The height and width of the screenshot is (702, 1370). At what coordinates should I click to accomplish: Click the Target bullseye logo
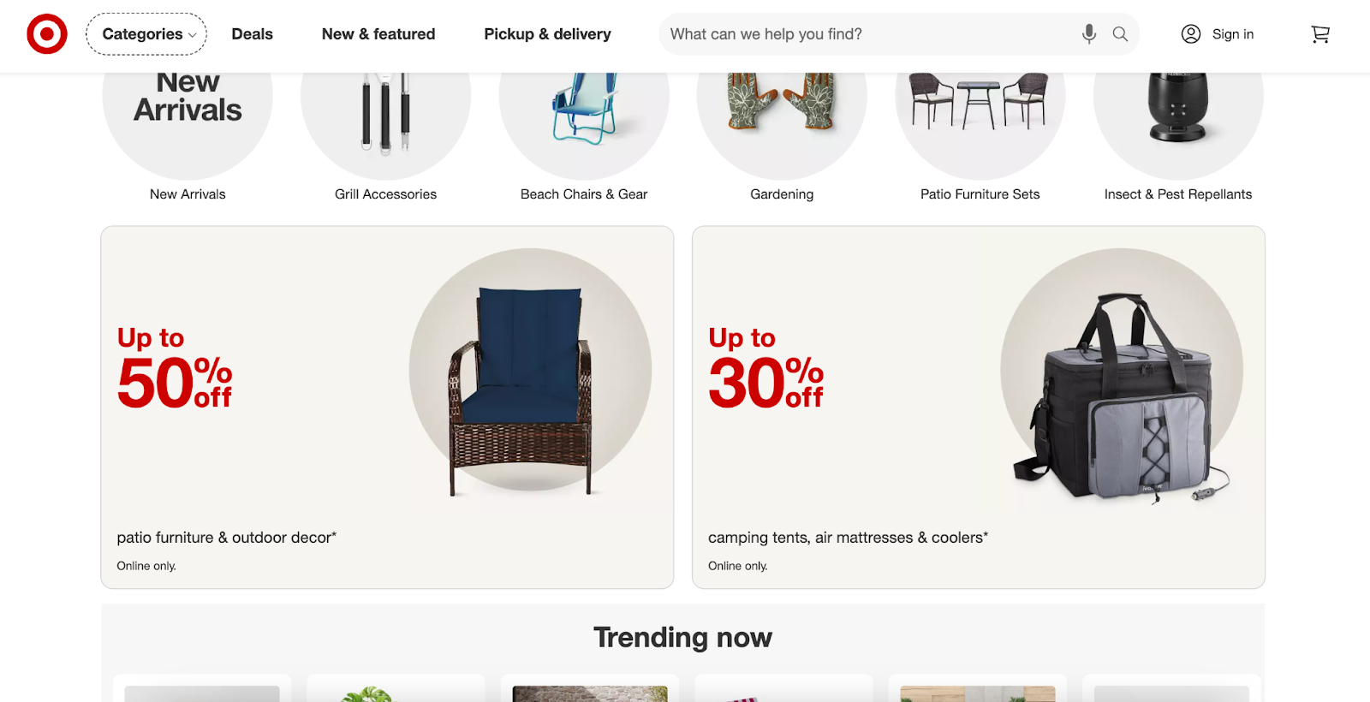[x=47, y=34]
